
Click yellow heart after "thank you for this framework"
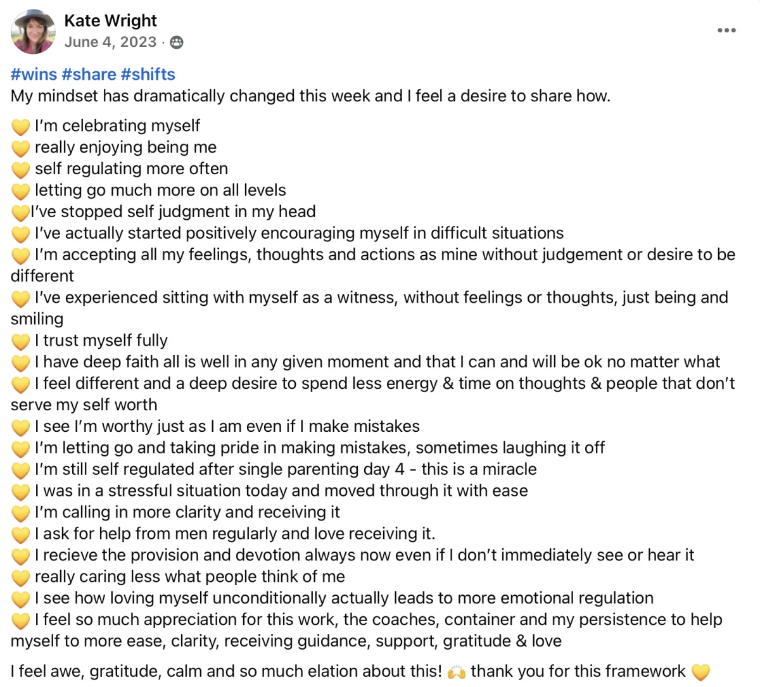pos(700,672)
